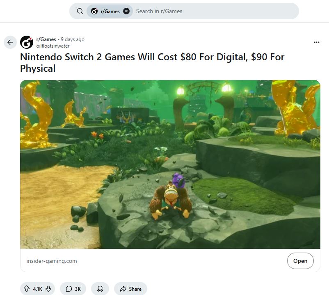The height and width of the screenshot is (301, 329).
Task: Share the post
Action: pyautogui.click(x=130, y=289)
